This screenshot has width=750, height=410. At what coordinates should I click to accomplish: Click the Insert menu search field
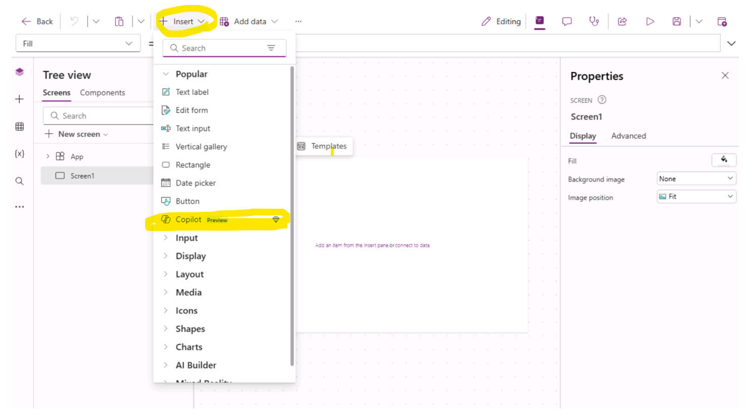[220, 48]
